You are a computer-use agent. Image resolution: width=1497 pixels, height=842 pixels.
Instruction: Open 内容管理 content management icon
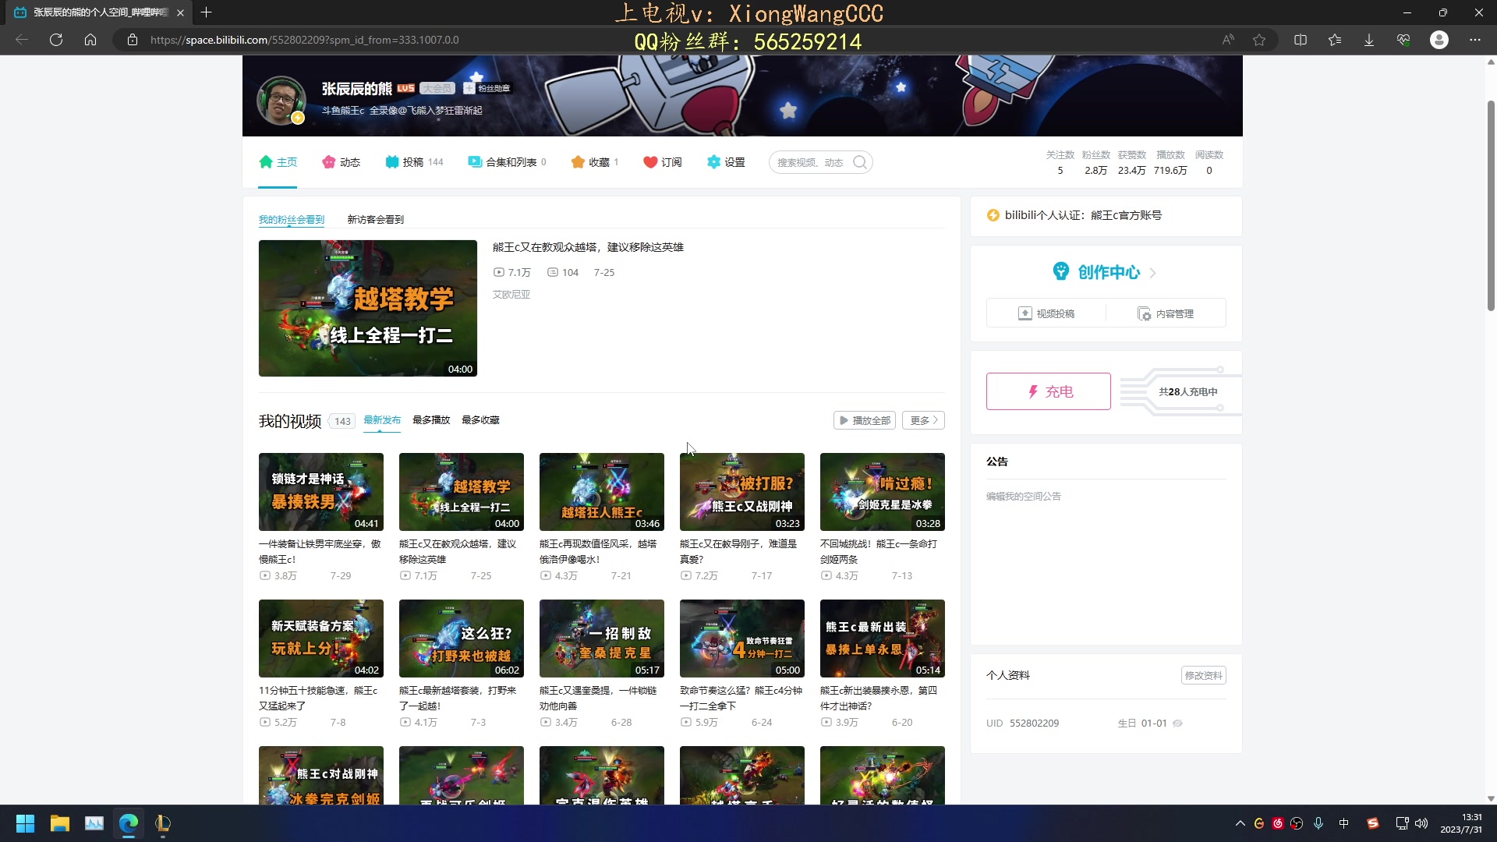pyautogui.click(x=1145, y=313)
